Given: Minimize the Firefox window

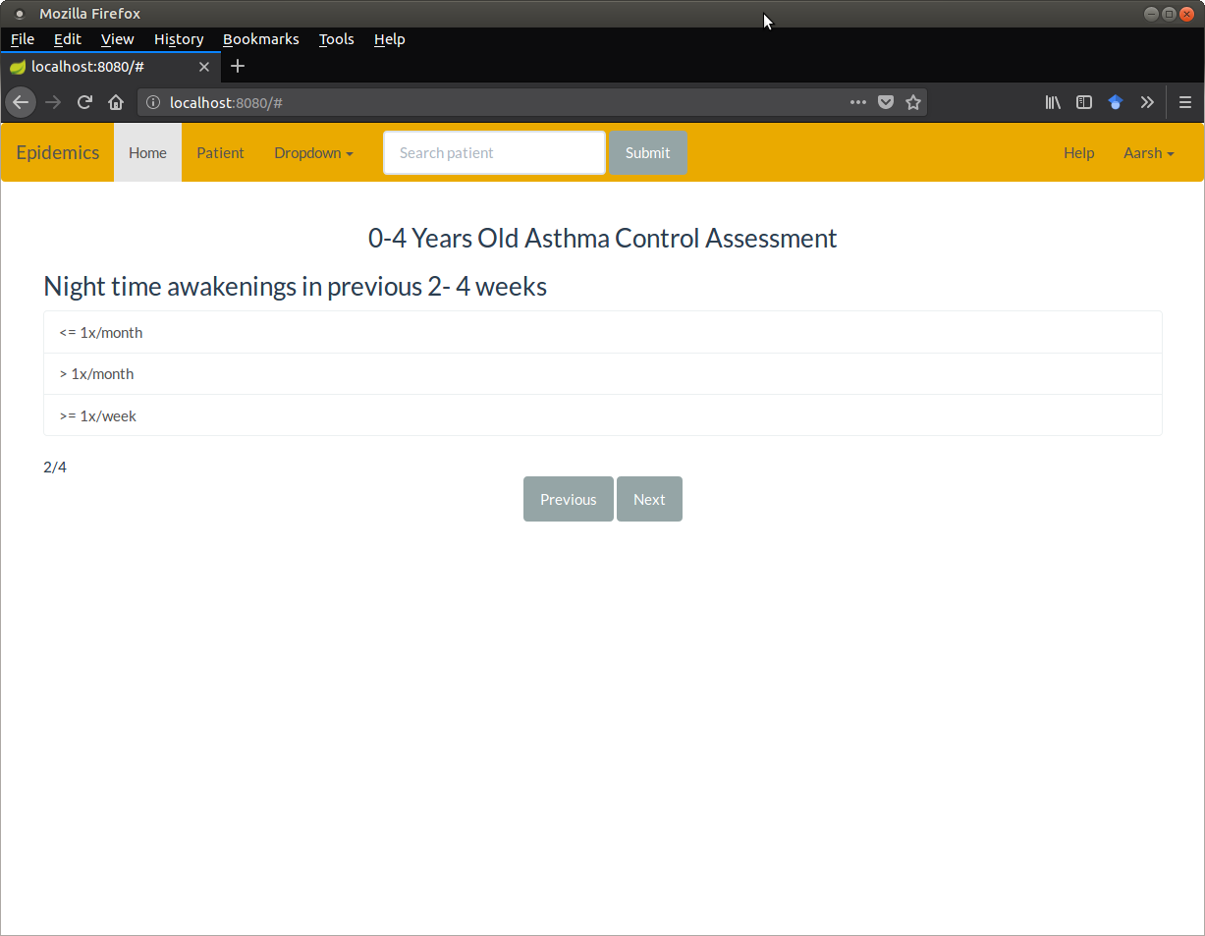Looking at the screenshot, I should (x=1151, y=14).
